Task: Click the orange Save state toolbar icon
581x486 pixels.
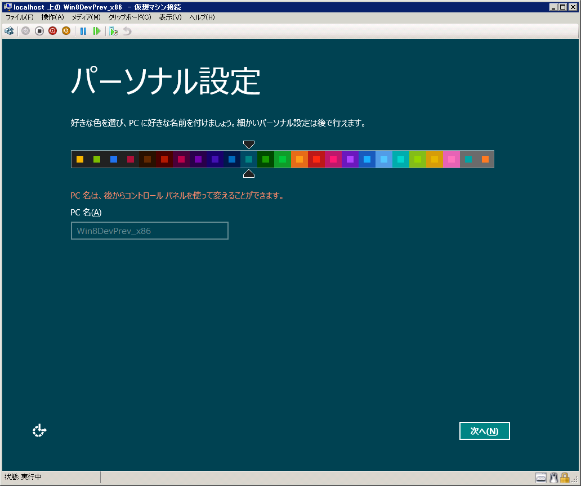Action: tap(66, 31)
